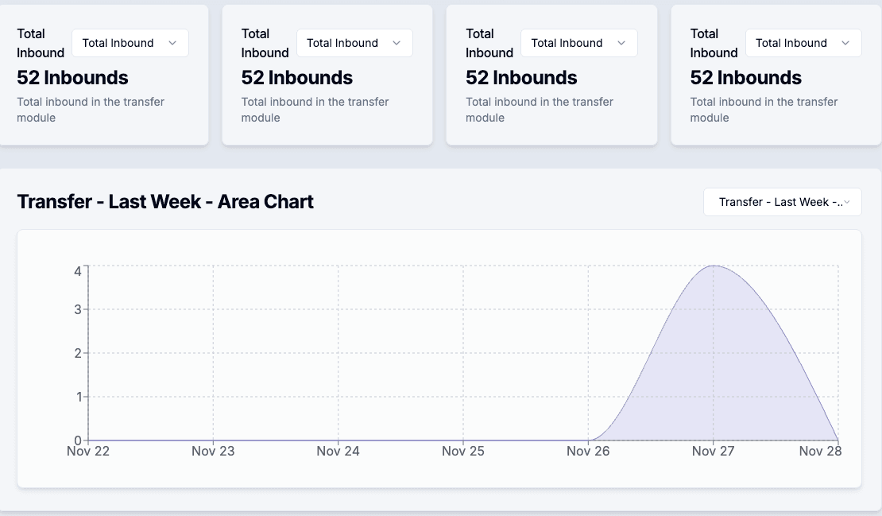
Task: Click the description text in the second card
Action: click(315, 110)
